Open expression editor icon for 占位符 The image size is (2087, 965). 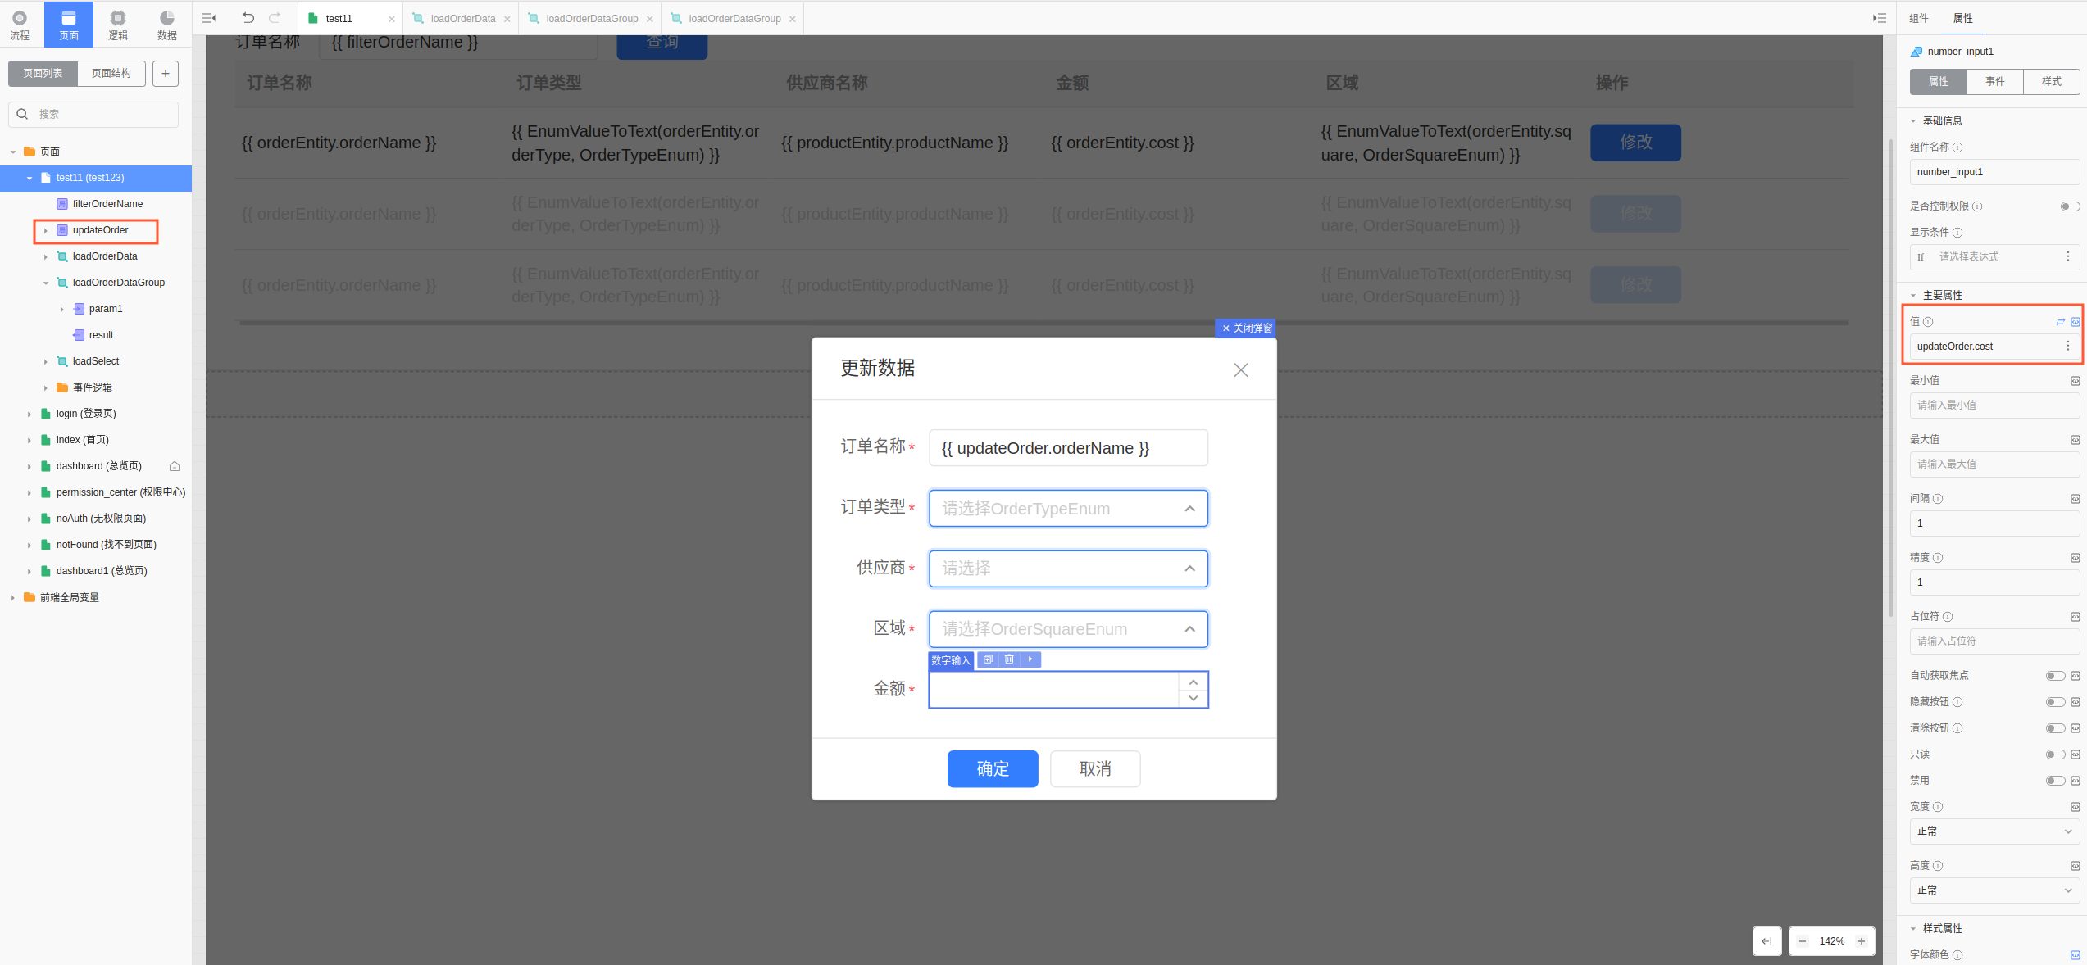coord(2076,617)
